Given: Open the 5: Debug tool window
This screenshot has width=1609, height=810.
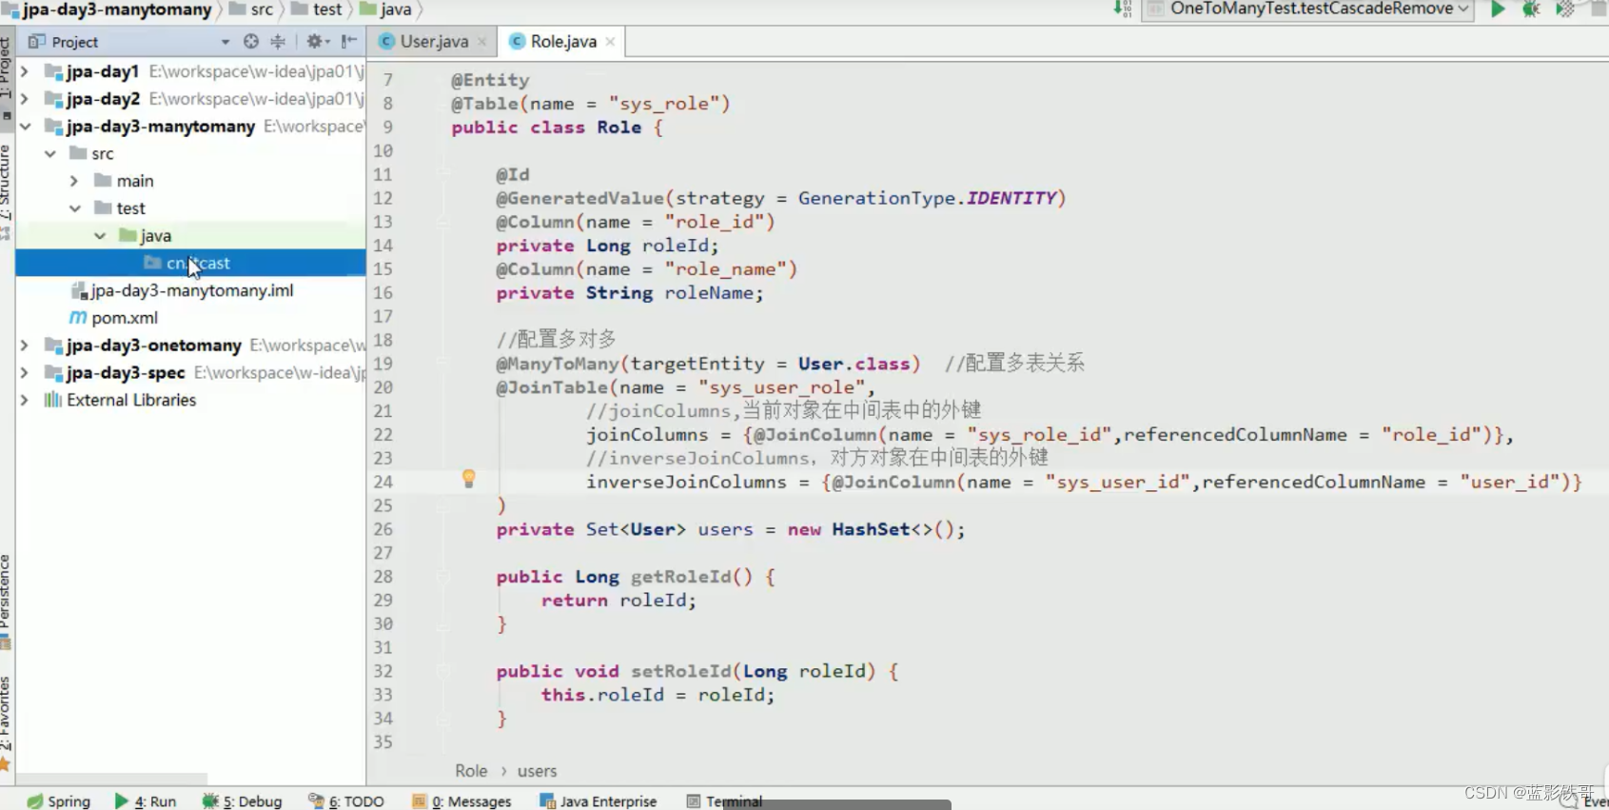Looking at the screenshot, I should 243,801.
